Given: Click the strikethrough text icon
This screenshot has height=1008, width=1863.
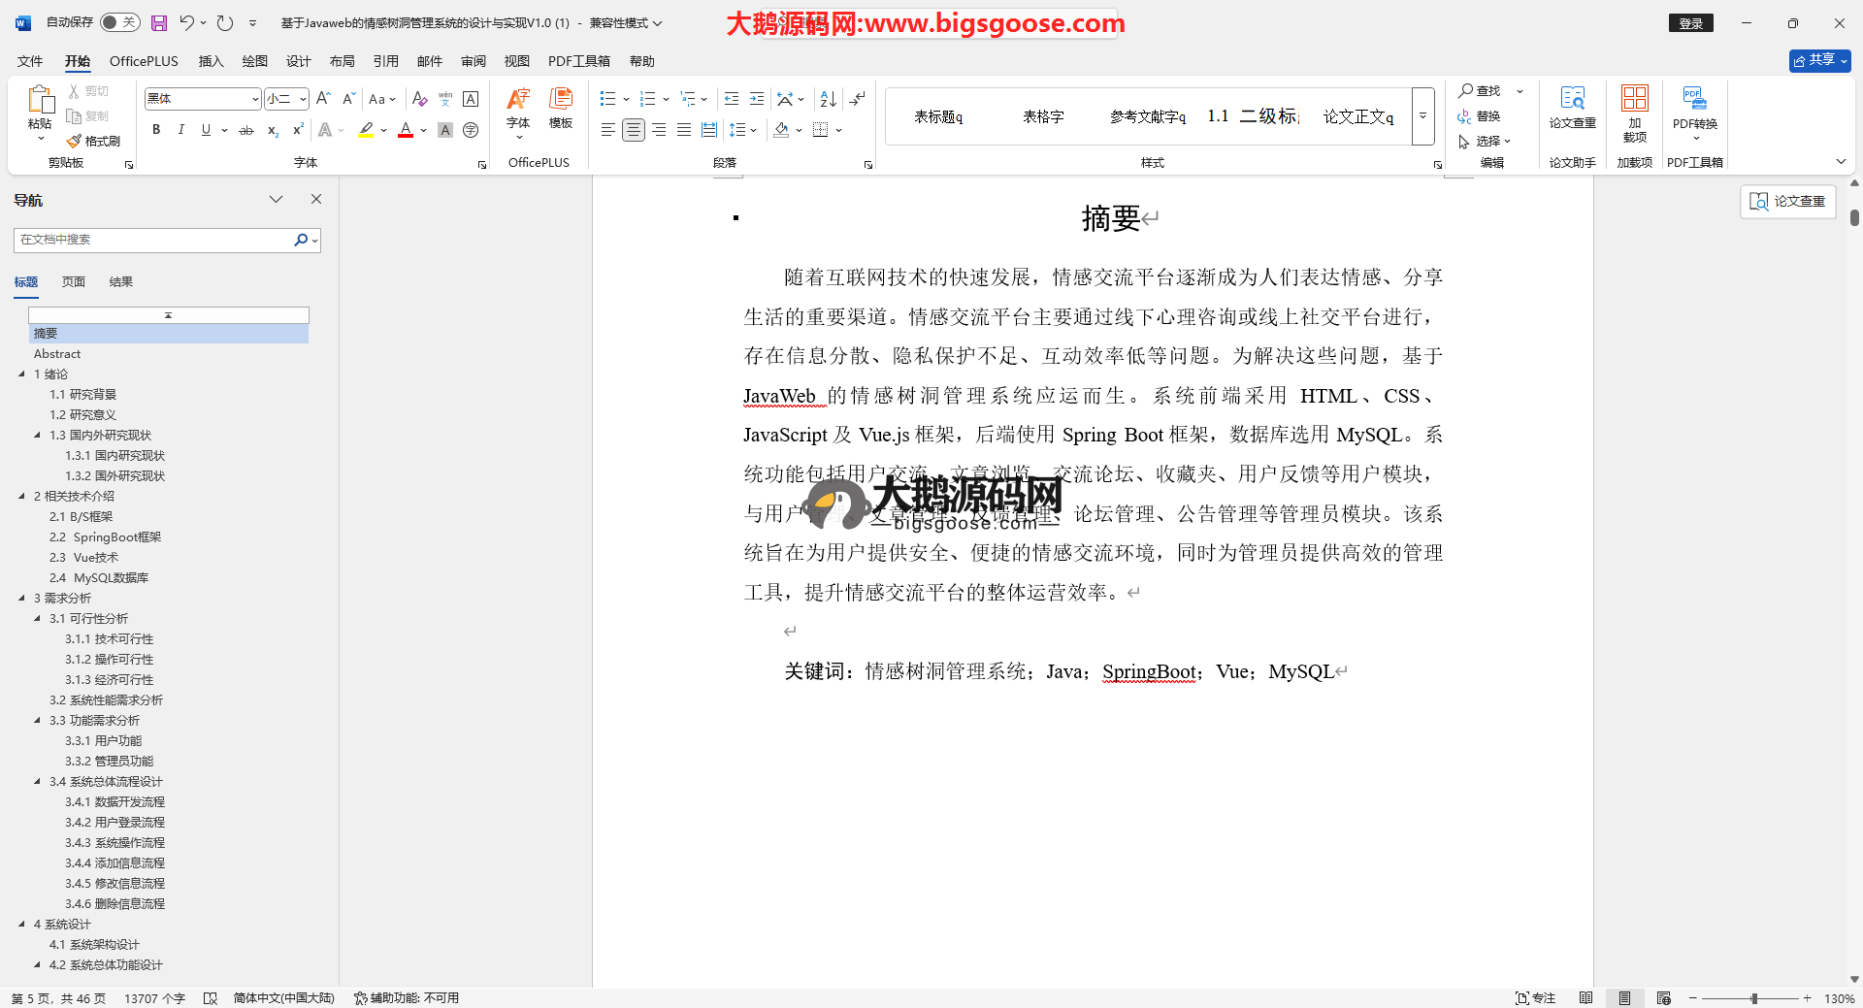Looking at the screenshot, I should coord(246,130).
